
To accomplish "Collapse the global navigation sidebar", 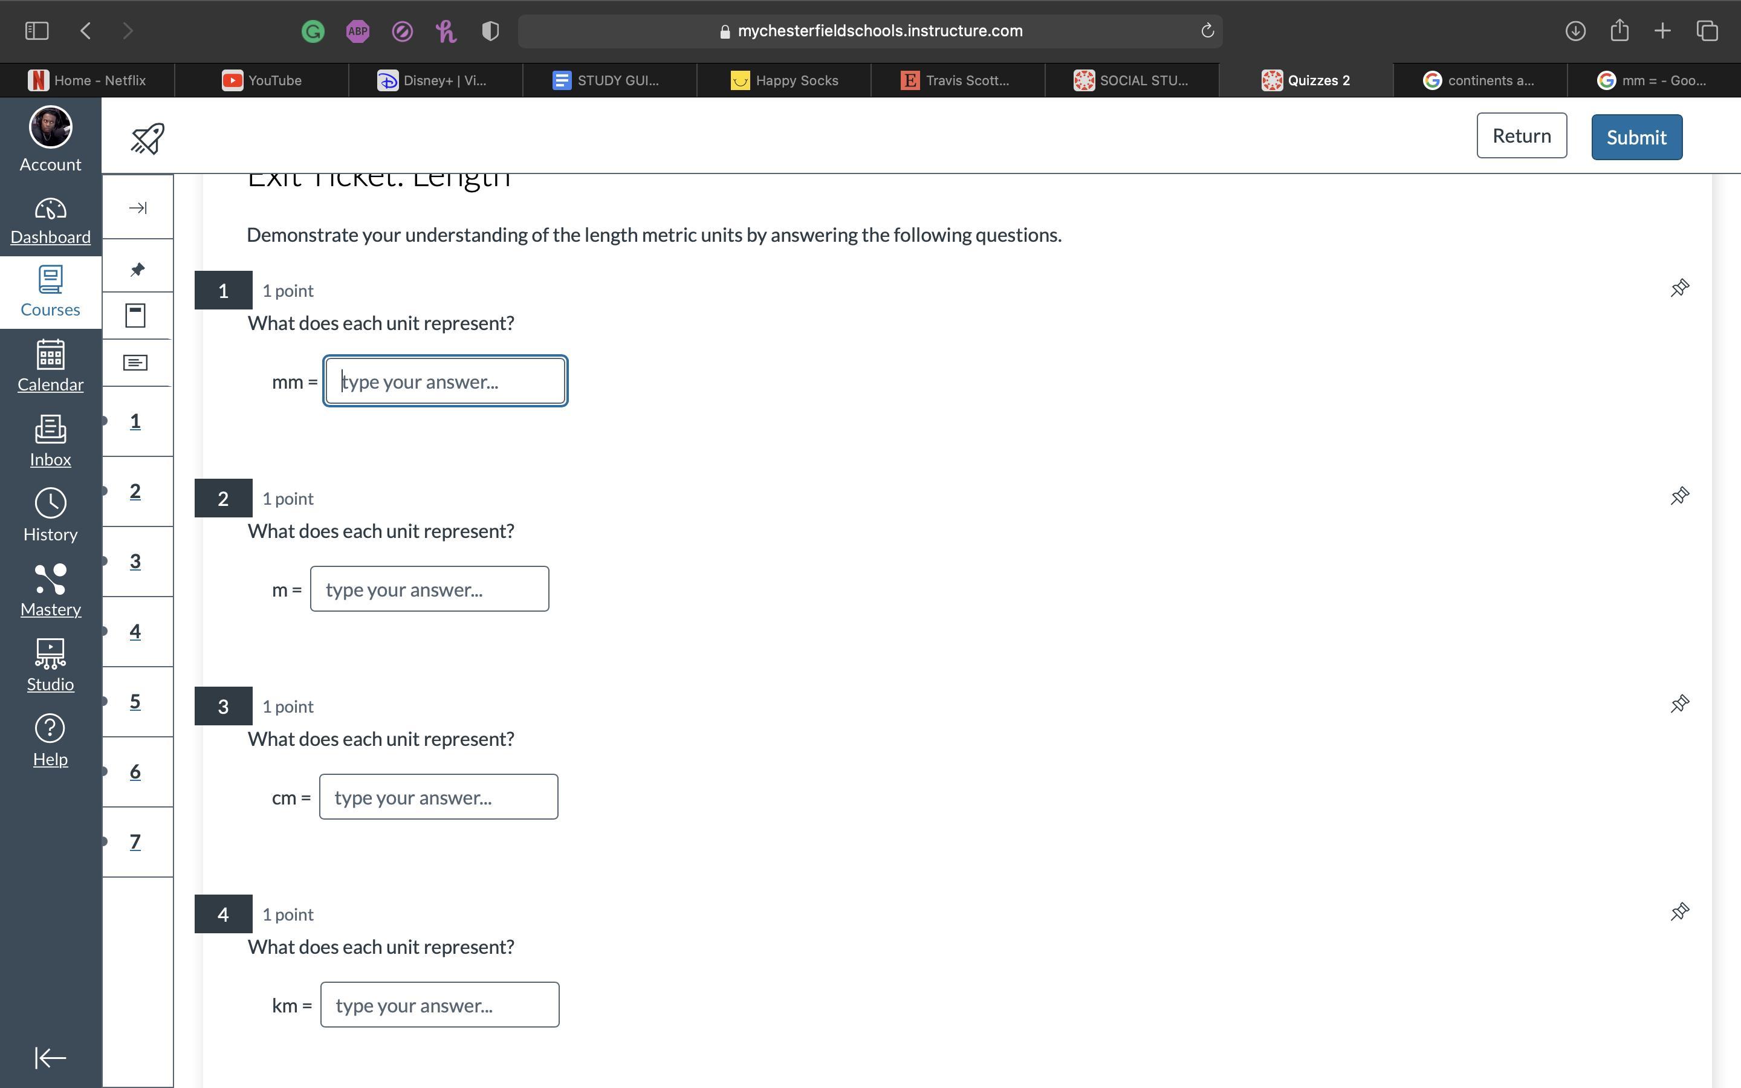I will coord(50,1058).
